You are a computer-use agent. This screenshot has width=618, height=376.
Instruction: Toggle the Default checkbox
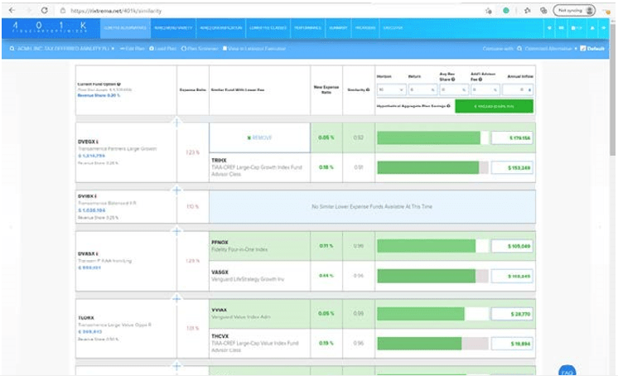coord(583,49)
